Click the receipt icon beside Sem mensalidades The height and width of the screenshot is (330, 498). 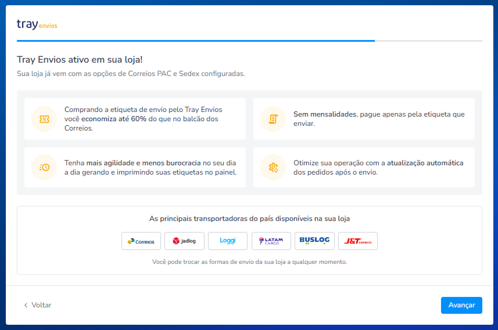pos(273,119)
